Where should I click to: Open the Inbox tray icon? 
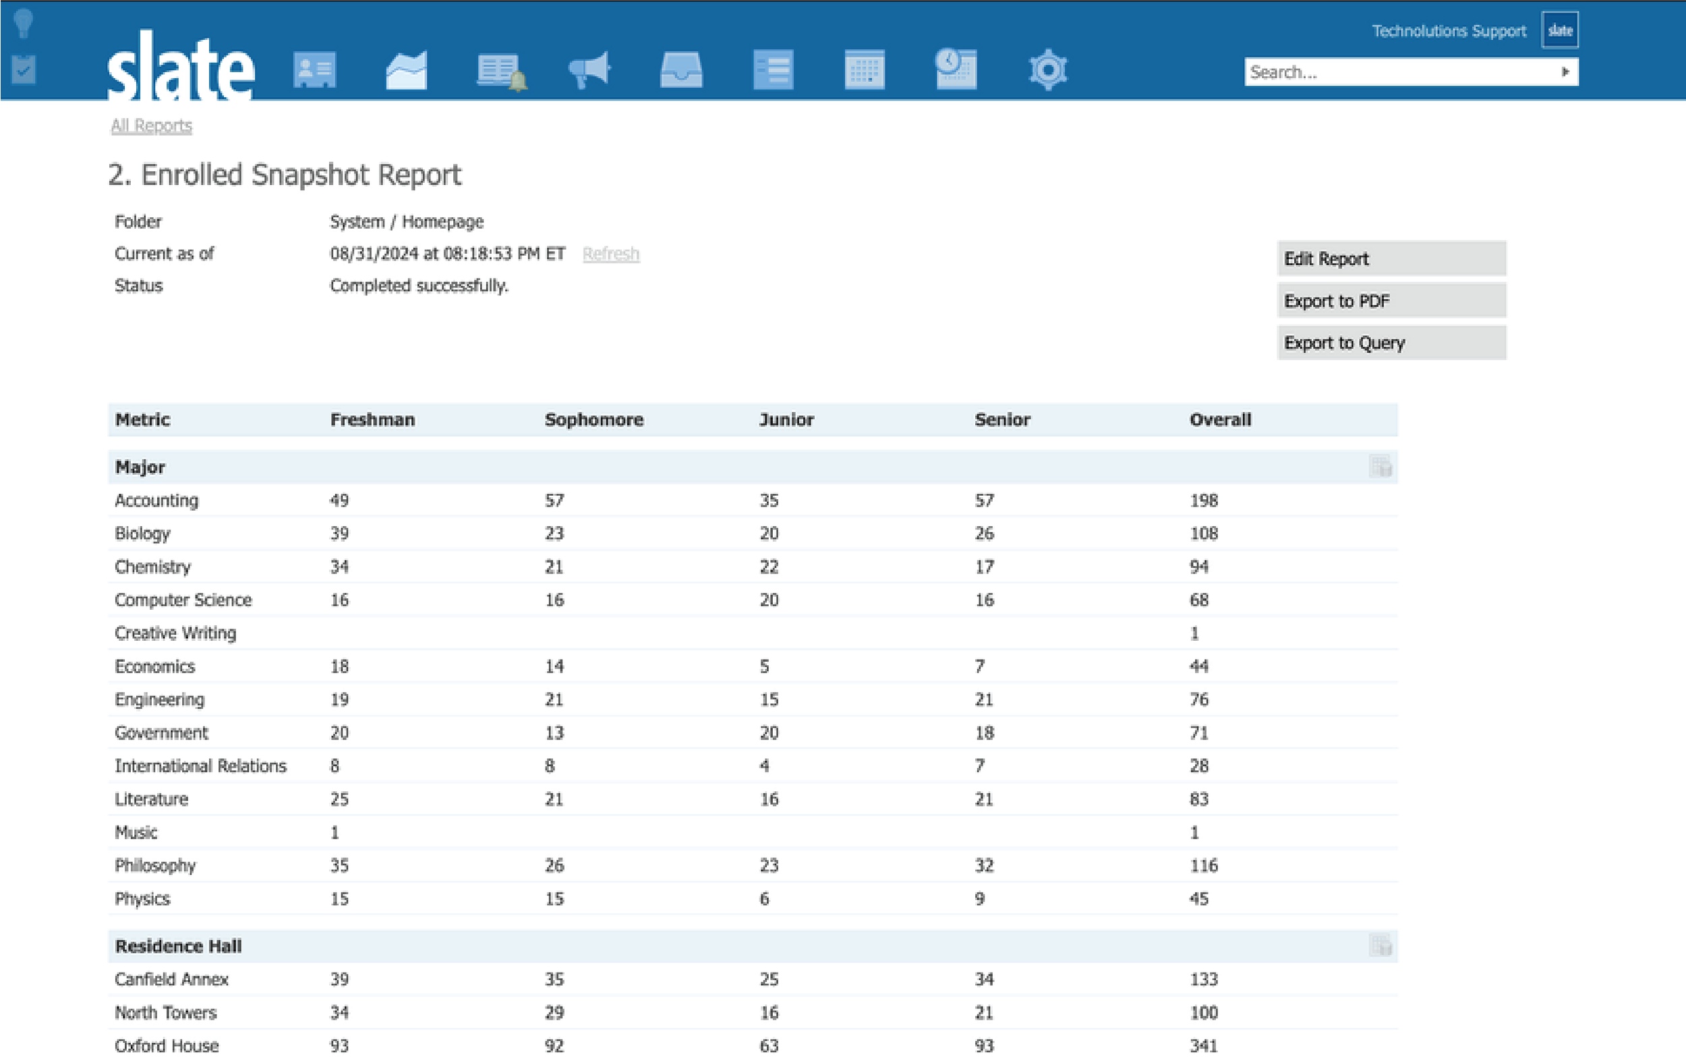point(680,70)
